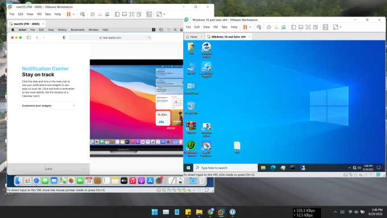Toggle console view in Windows 10 VMware window
This screenshot has width=387, height=218.
(x=326, y=27)
